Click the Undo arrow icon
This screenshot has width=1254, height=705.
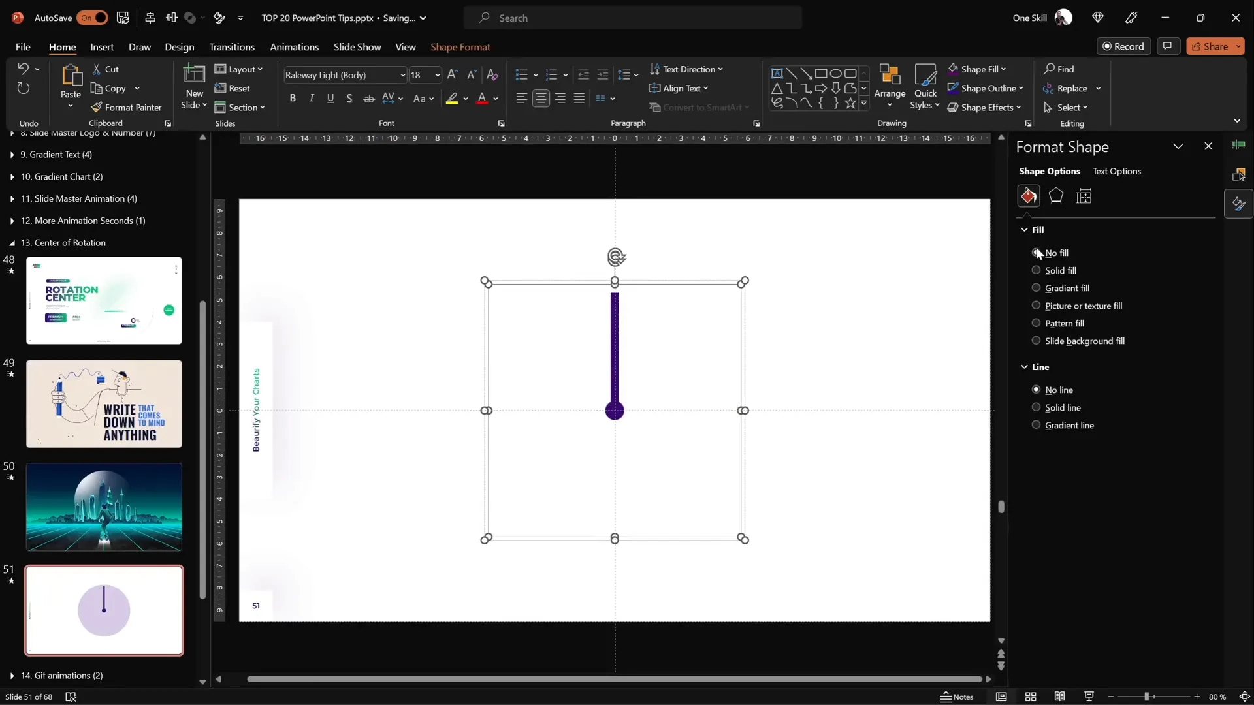point(23,69)
